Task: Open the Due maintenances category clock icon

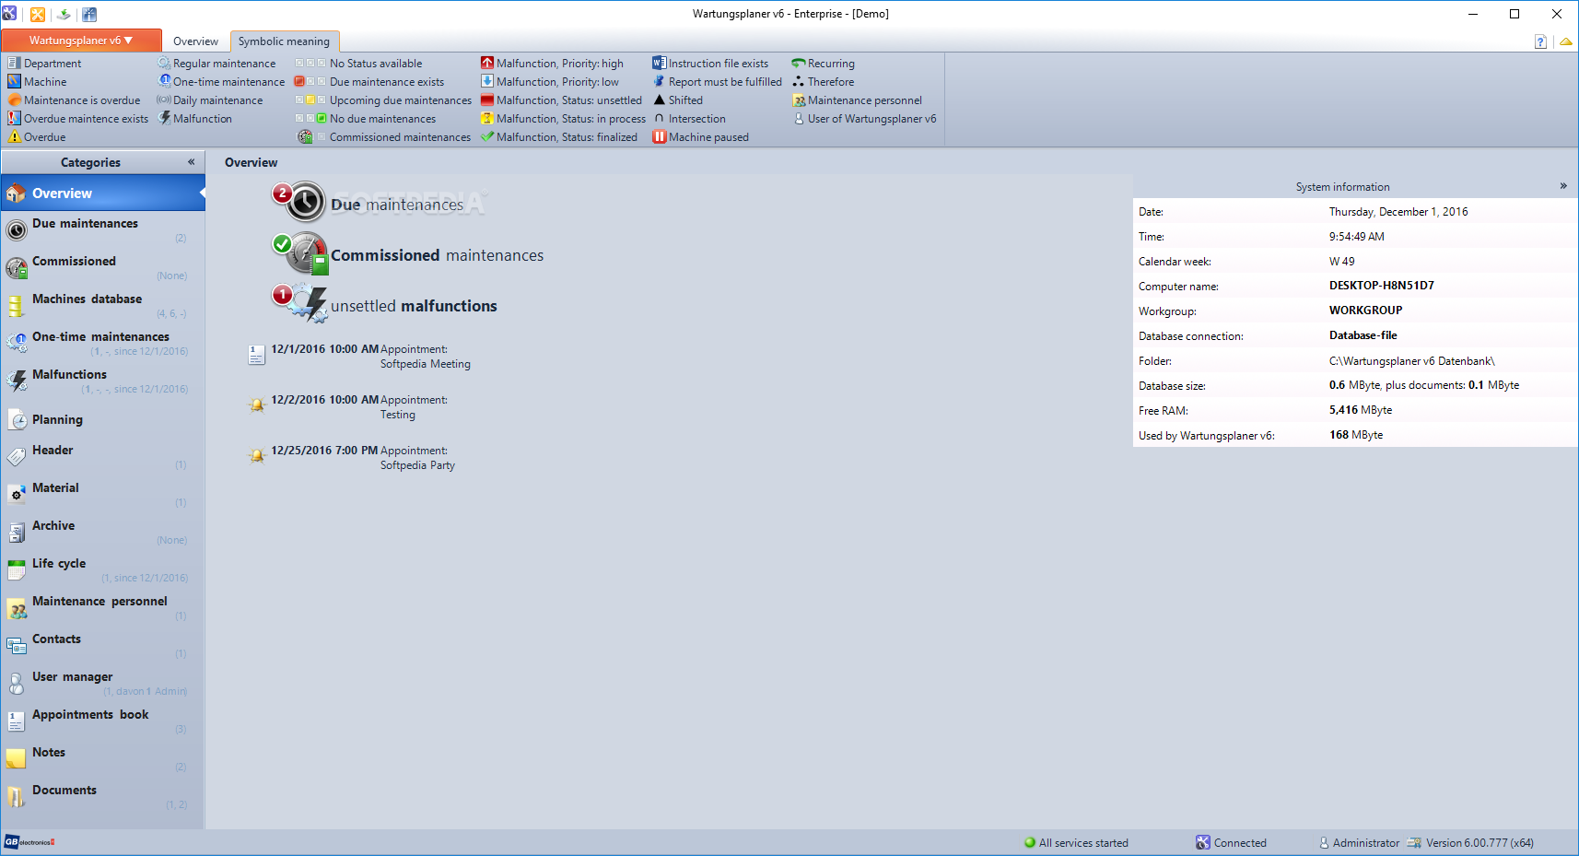Action: point(17,229)
